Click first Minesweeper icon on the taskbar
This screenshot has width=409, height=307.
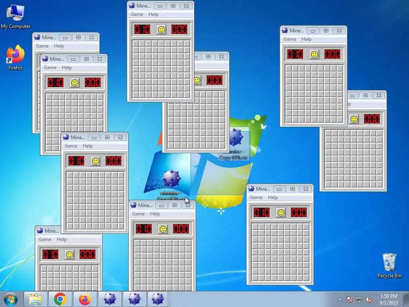pos(109,299)
